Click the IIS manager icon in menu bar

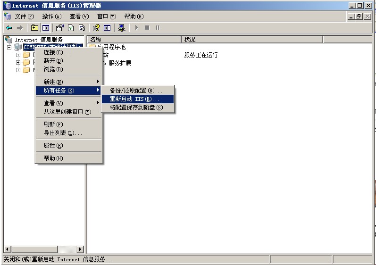click(8, 17)
